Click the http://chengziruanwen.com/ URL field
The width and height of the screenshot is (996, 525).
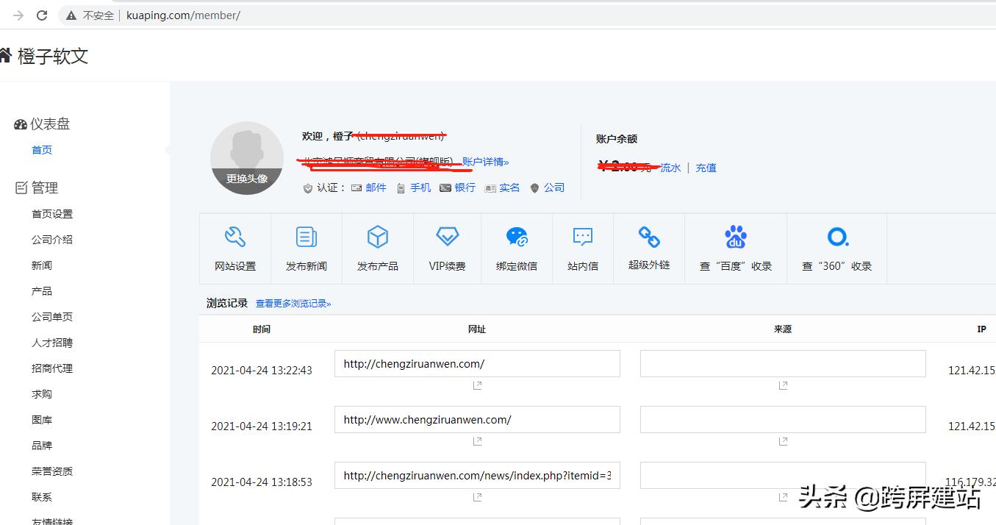[477, 364]
